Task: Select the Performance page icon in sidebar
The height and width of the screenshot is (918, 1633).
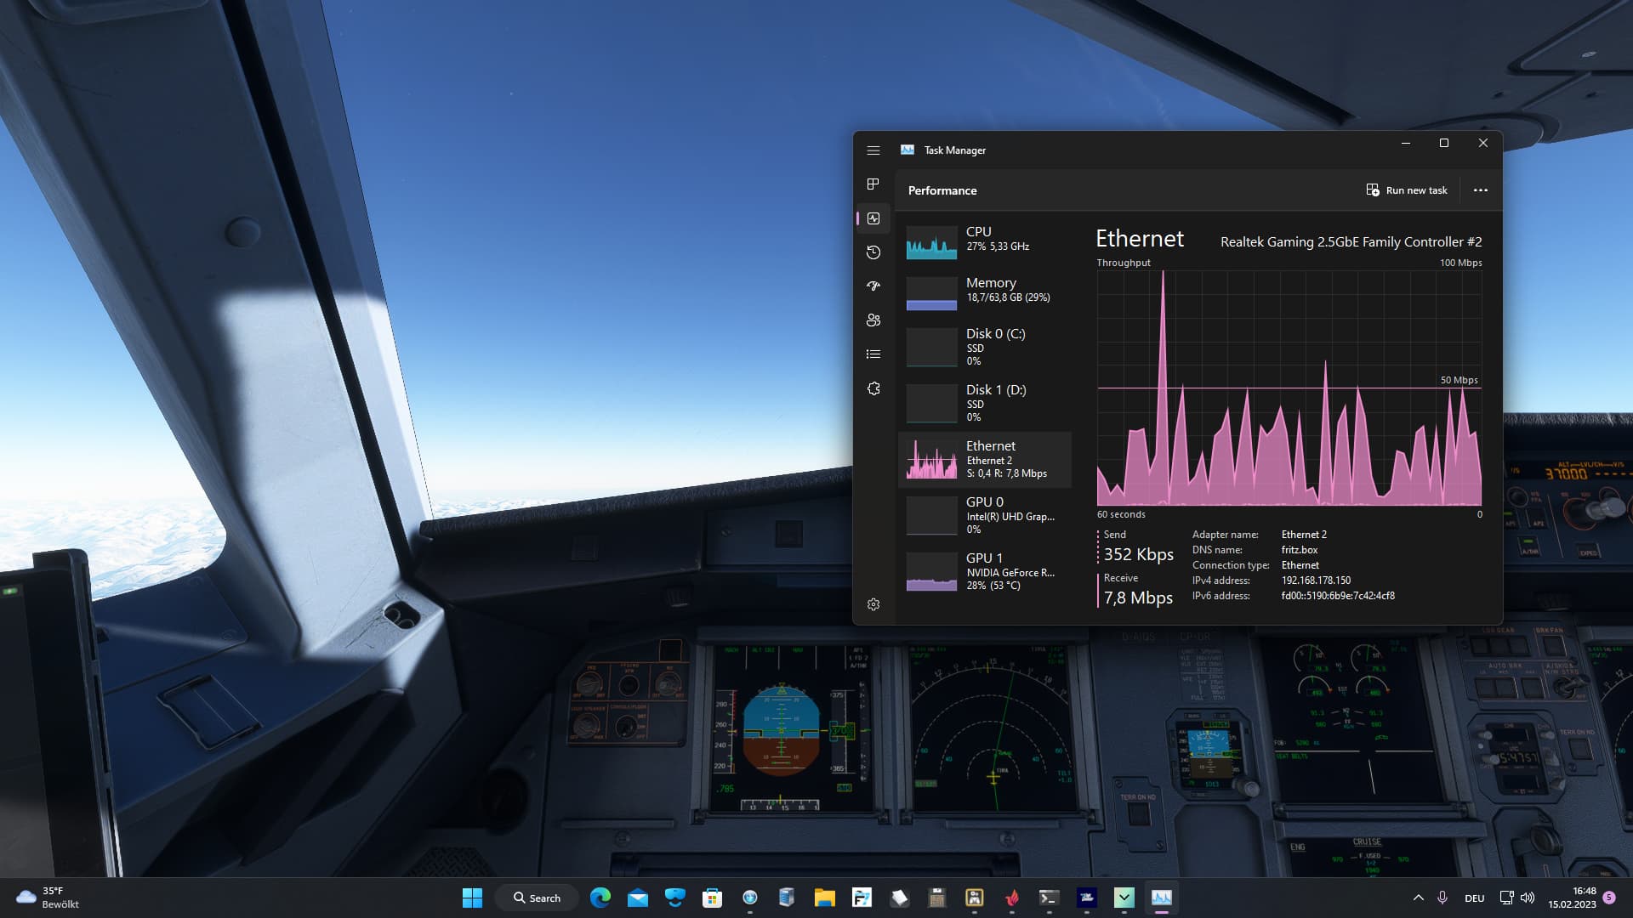Action: click(x=873, y=218)
